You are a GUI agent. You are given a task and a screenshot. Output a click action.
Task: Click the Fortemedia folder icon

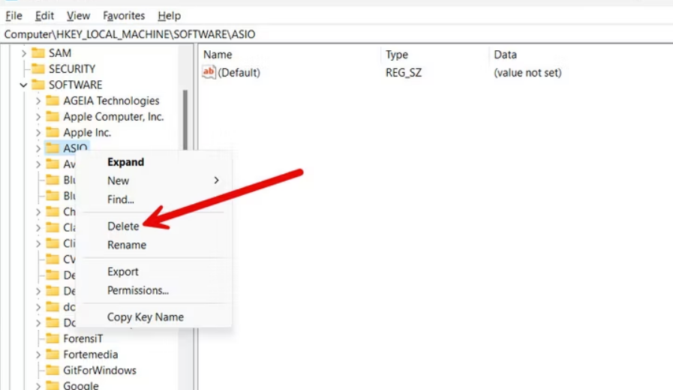pyautogui.click(x=52, y=354)
